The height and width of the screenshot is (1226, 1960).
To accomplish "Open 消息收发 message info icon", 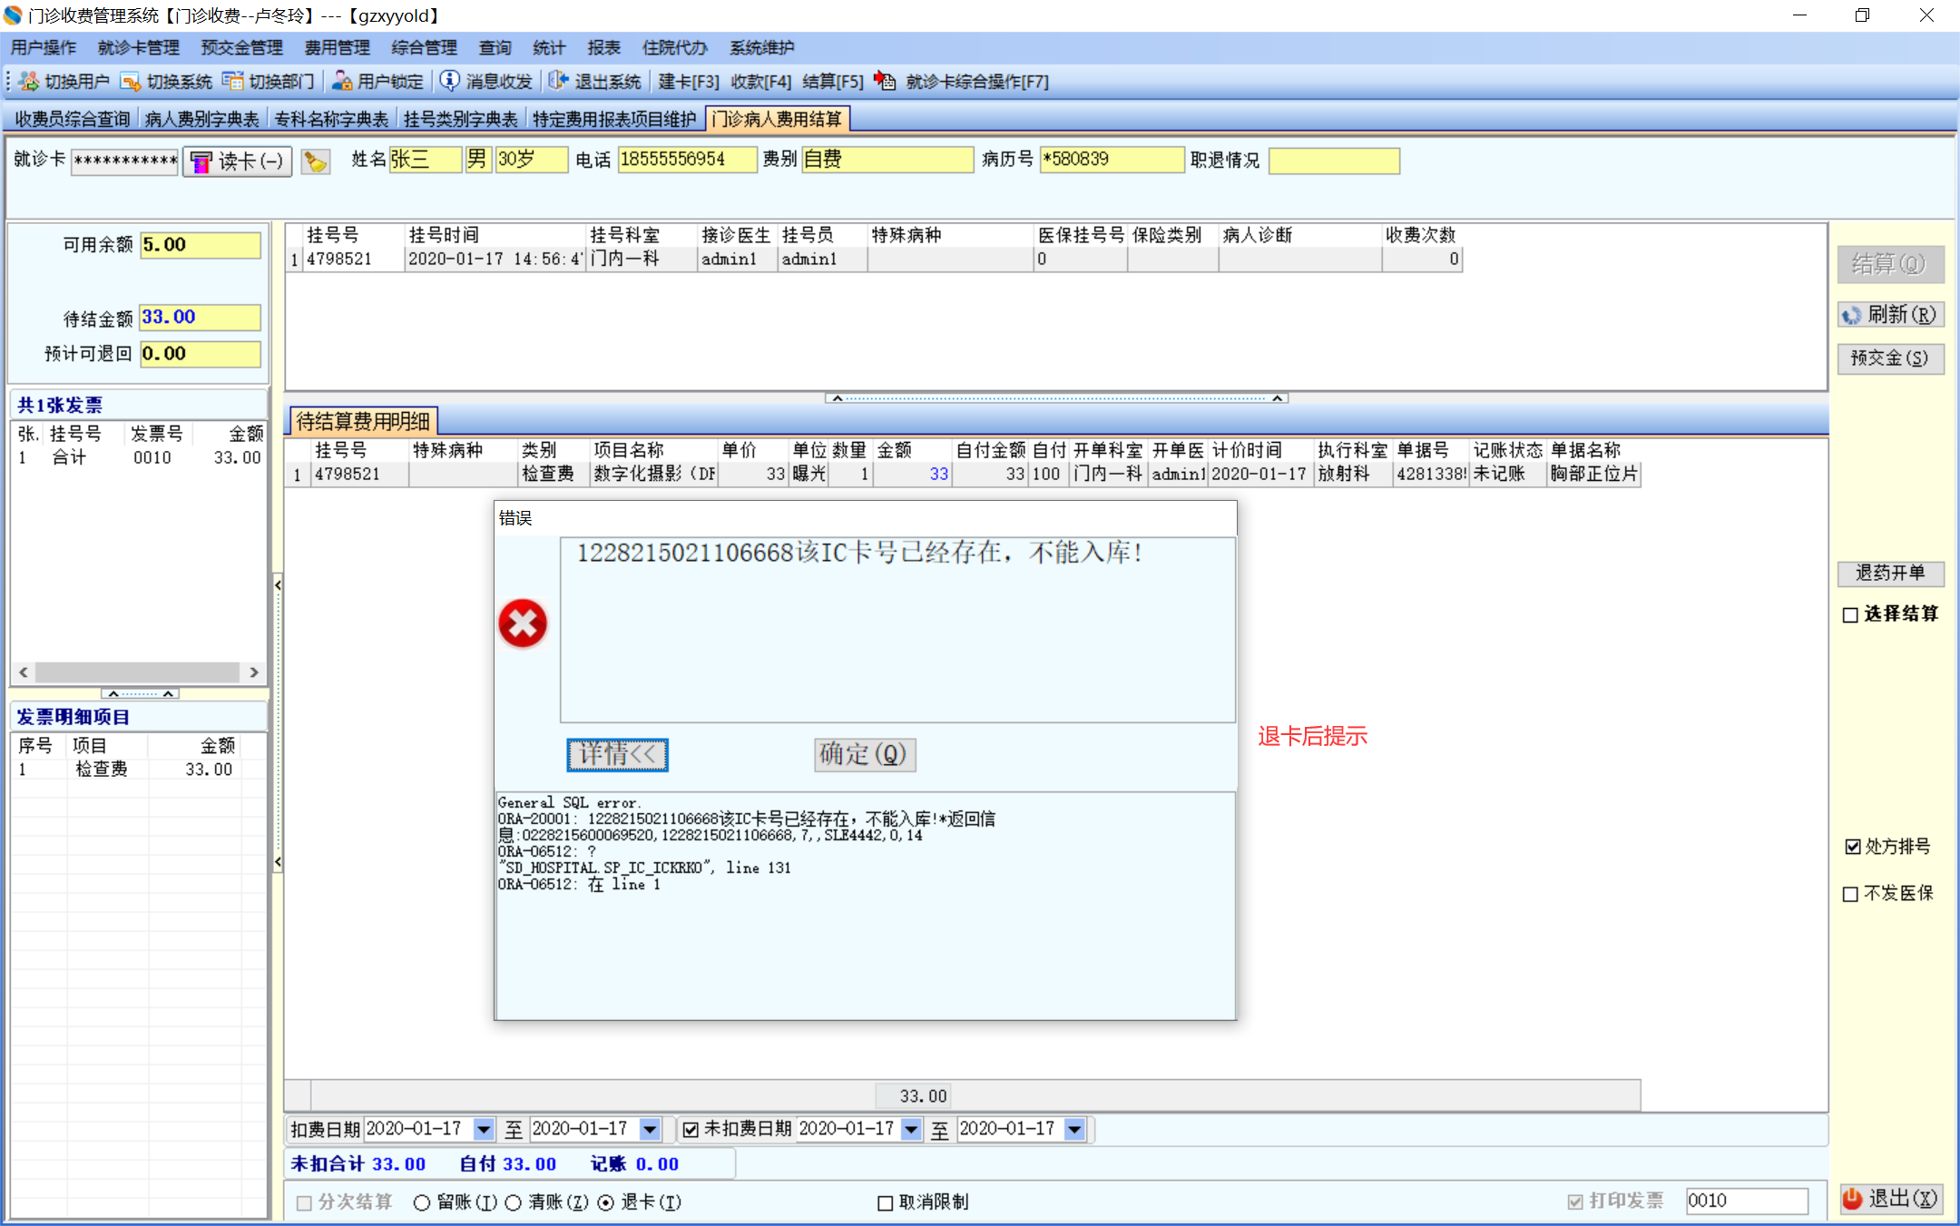I will click(450, 81).
